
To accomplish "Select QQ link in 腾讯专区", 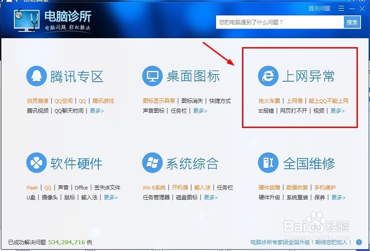I will 82,101.
